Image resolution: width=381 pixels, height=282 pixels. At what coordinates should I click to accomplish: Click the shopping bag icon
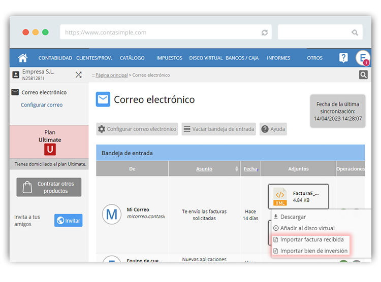click(x=27, y=187)
